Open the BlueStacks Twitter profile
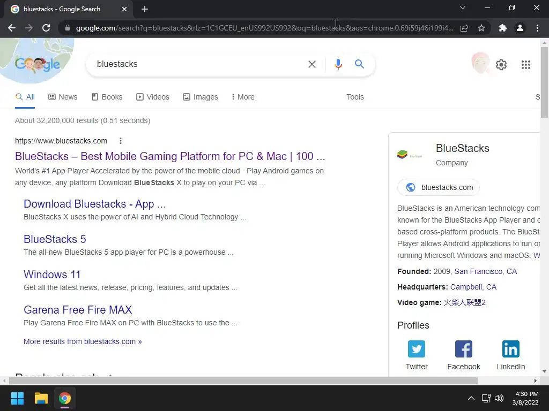The image size is (549, 411). [x=416, y=355]
